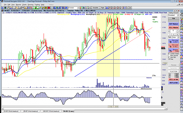The image size is (183, 113).
Task: Toggle the Confirm Orders checkbox
Action: (169, 54)
